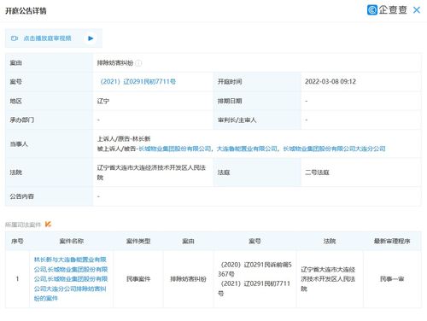Image resolution: width=427 pixels, height=321 pixels.
Task: Click the orange K icon beside 所属司法案件
Action: [48, 225]
